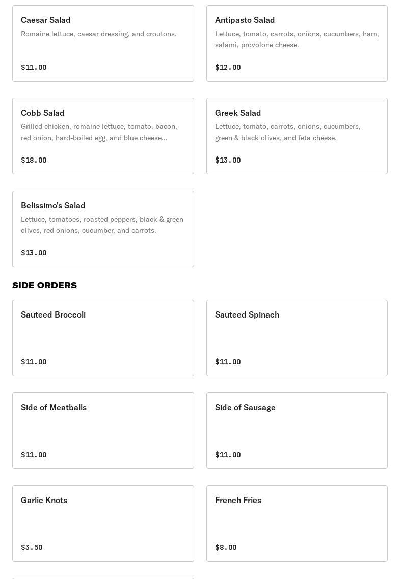Select the Sauteed Broccoli side order
The height and width of the screenshot is (579, 400).
(x=103, y=338)
